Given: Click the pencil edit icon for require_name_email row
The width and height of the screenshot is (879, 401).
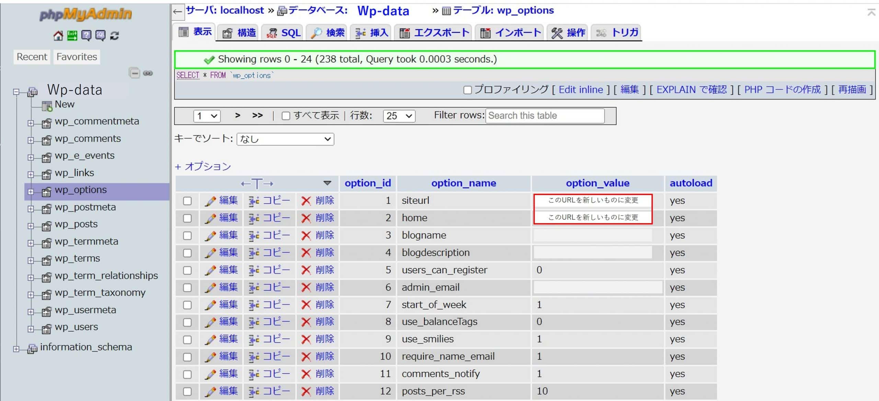Looking at the screenshot, I should coord(210,357).
